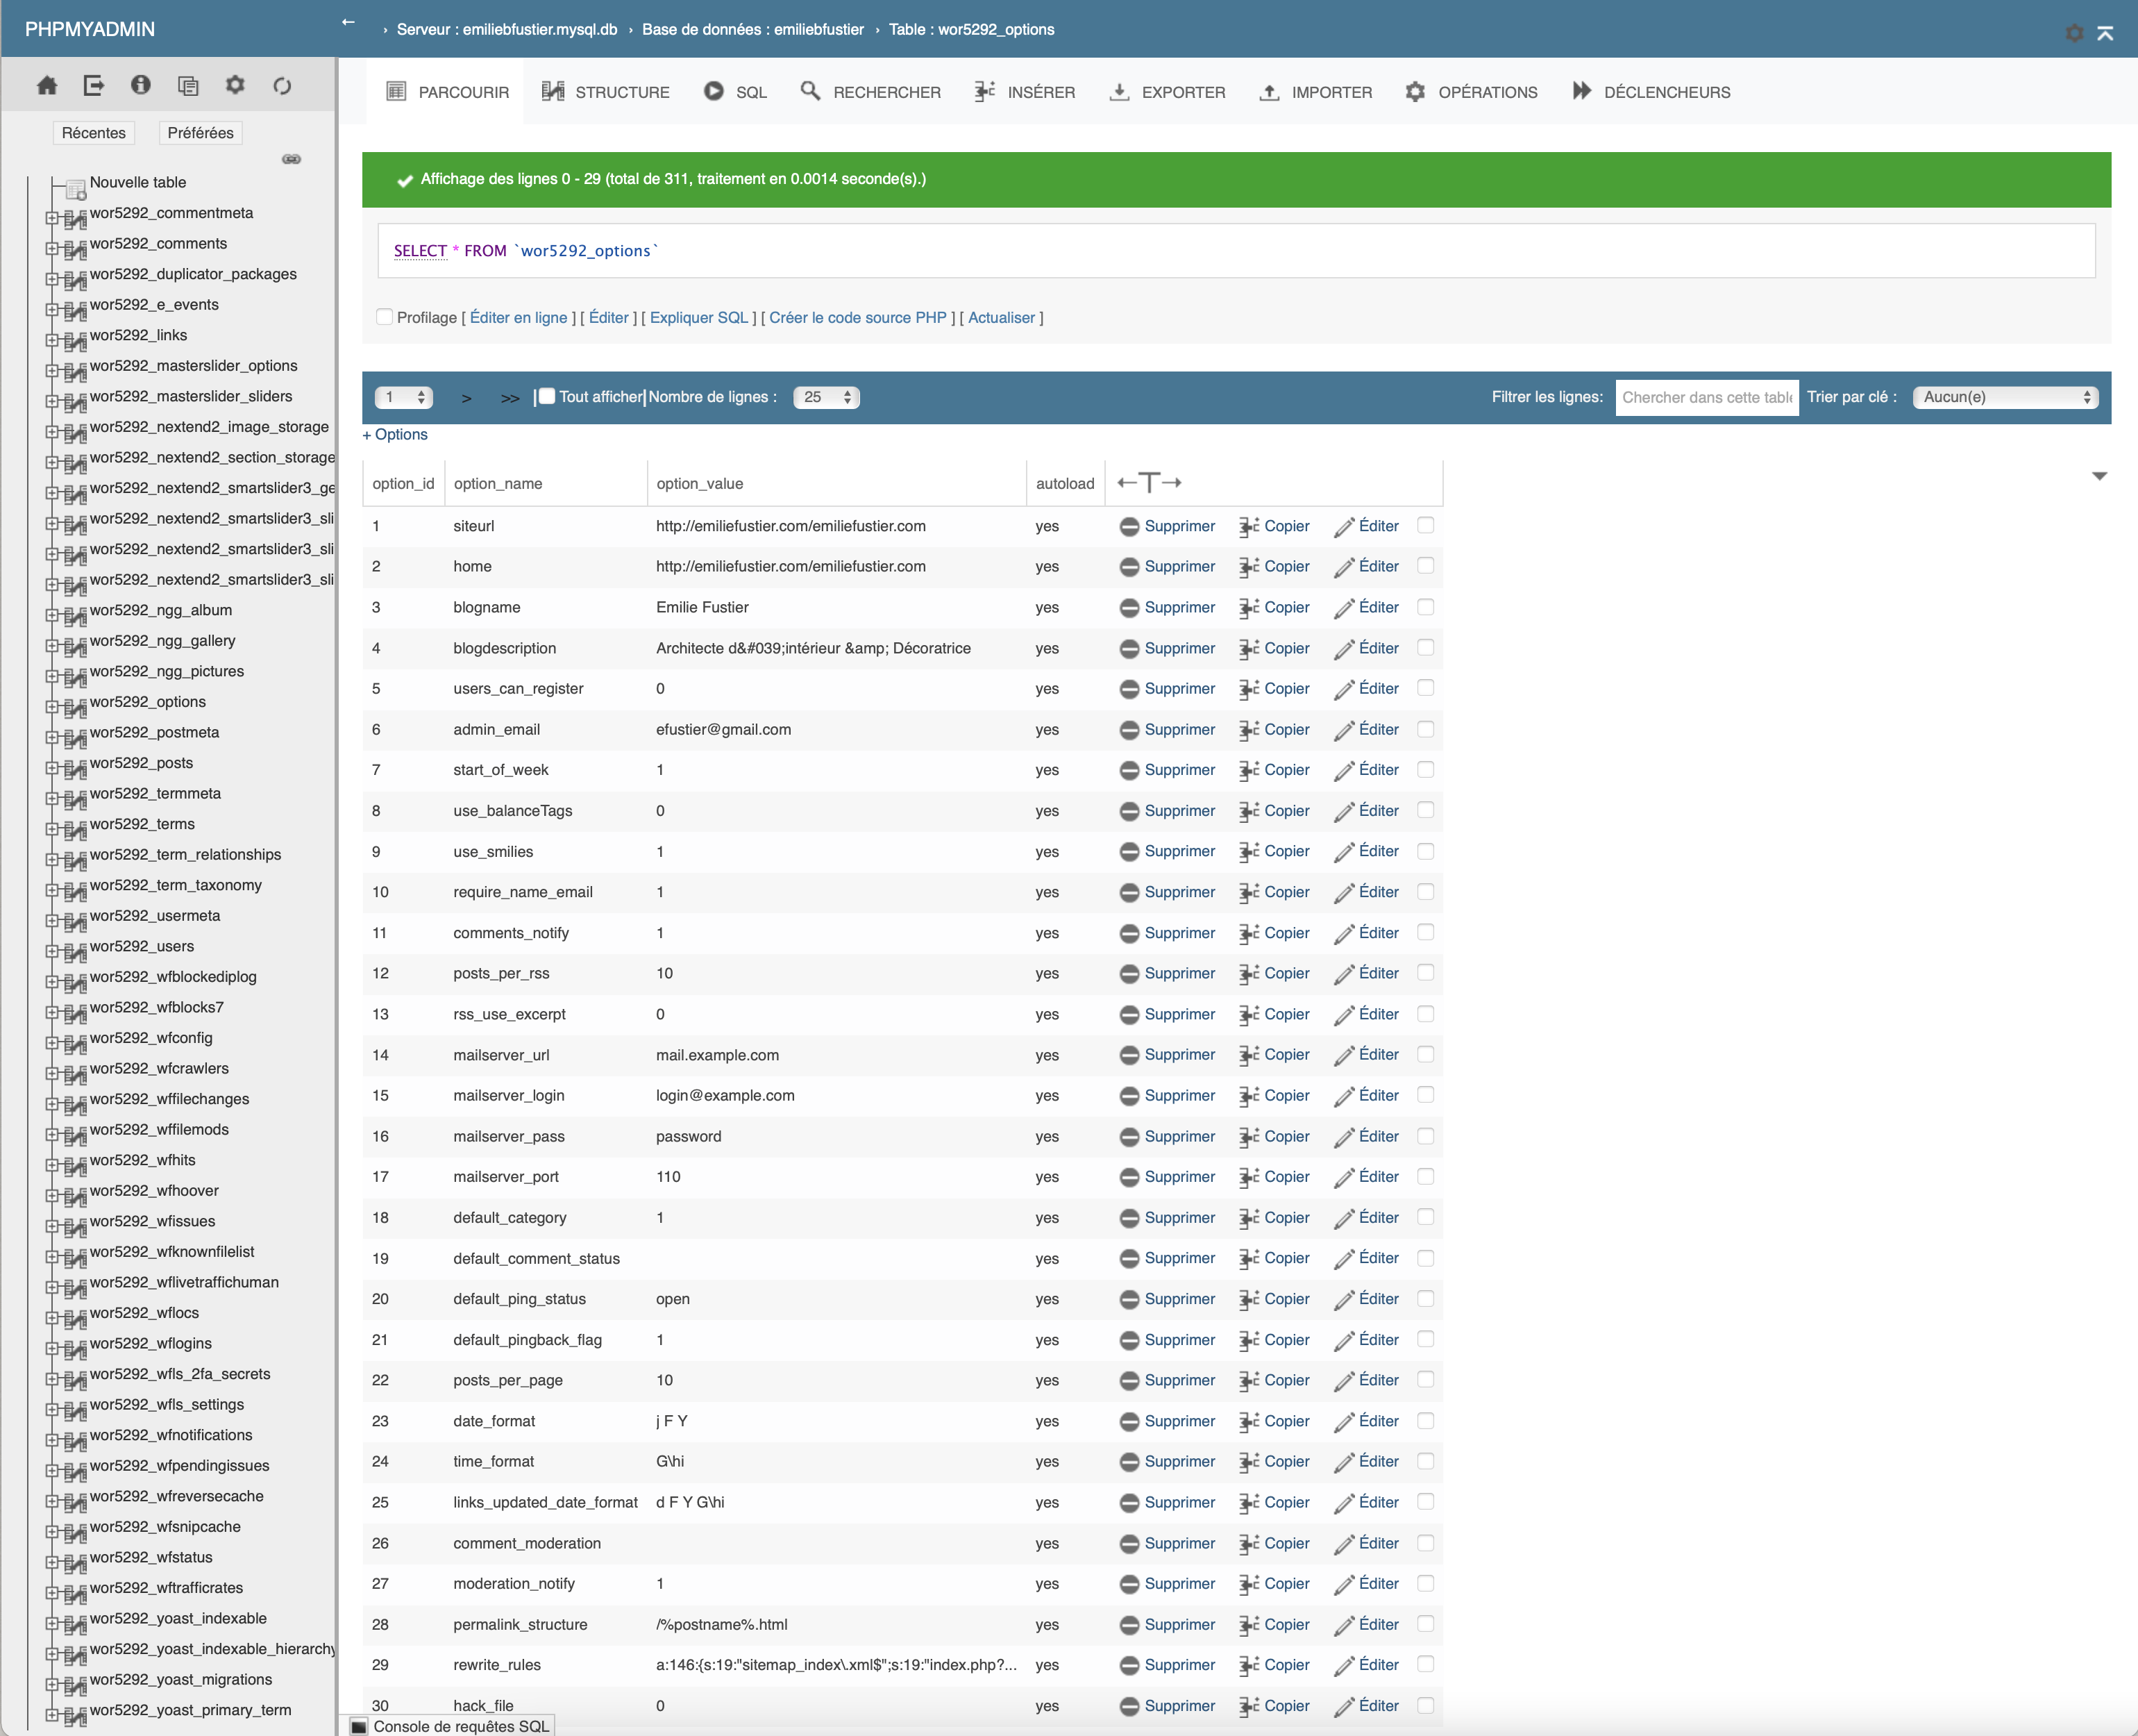Check the Tout afficher checkbox
2138x1736 pixels.
tap(547, 397)
